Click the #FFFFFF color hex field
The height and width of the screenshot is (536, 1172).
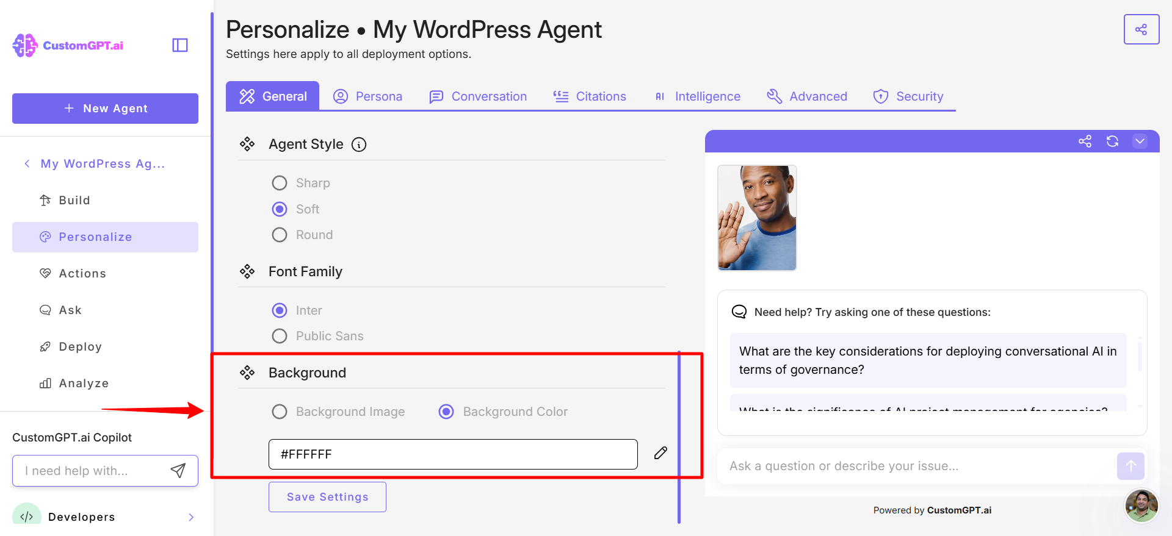[453, 454]
